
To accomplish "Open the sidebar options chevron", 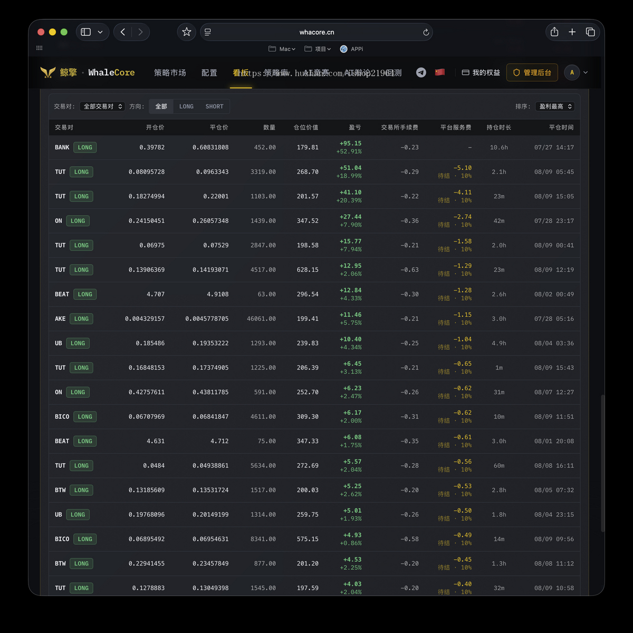I will 100,32.
